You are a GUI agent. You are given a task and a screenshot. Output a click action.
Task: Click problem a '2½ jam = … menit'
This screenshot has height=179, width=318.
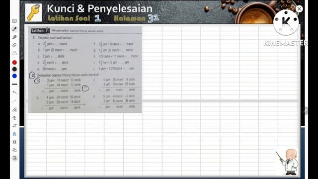tap(55, 44)
